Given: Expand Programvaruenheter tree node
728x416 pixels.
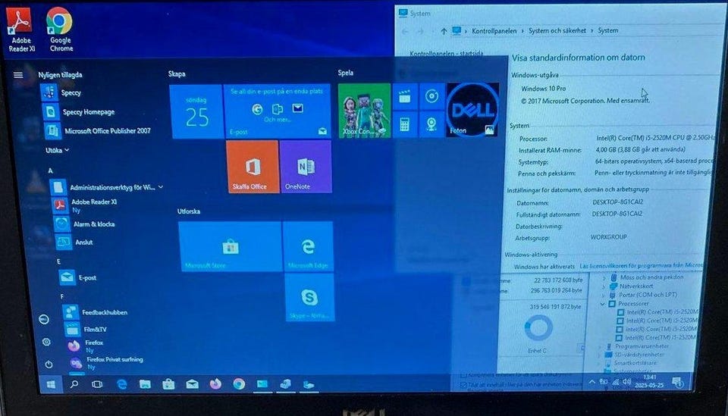Looking at the screenshot, I should coord(599,347).
